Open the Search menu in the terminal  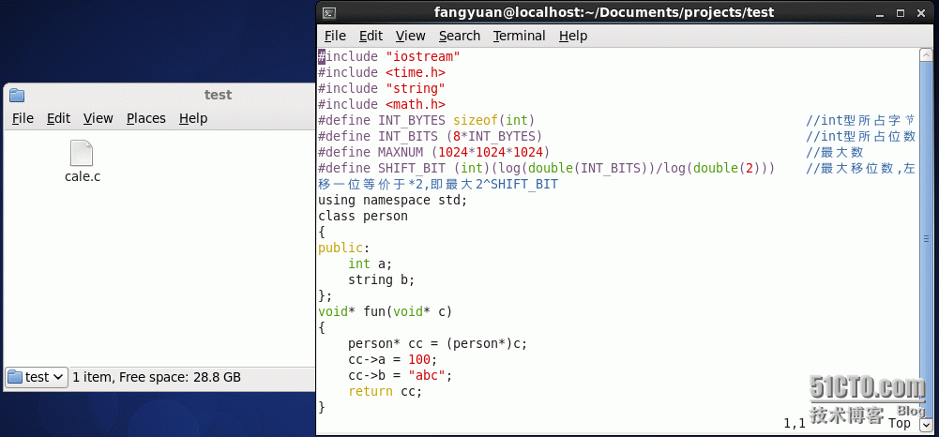point(460,36)
